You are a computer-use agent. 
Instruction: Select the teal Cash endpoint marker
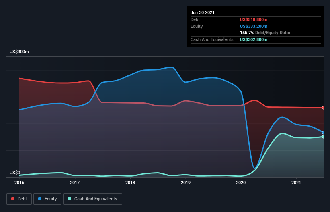[x=323, y=137]
